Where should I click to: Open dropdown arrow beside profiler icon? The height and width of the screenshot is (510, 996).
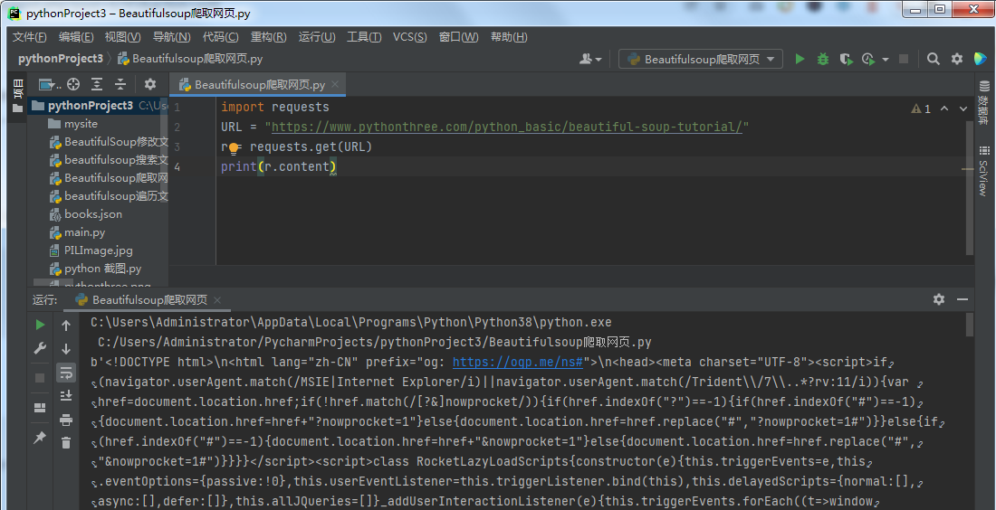886,60
